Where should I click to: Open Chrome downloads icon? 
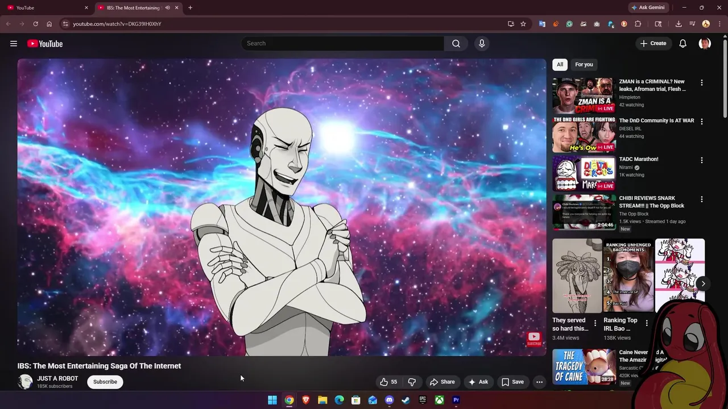tap(679, 24)
